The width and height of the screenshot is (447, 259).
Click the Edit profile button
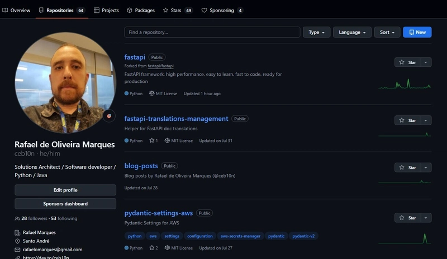pyautogui.click(x=65, y=190)
